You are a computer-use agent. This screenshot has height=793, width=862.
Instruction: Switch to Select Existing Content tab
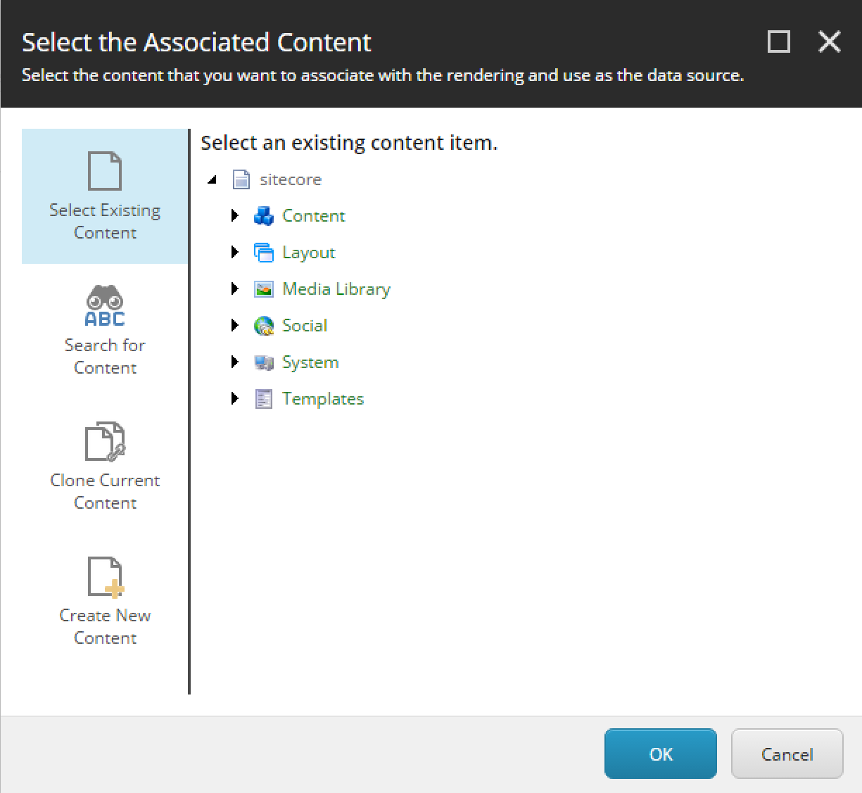click(x=105, y=196)
